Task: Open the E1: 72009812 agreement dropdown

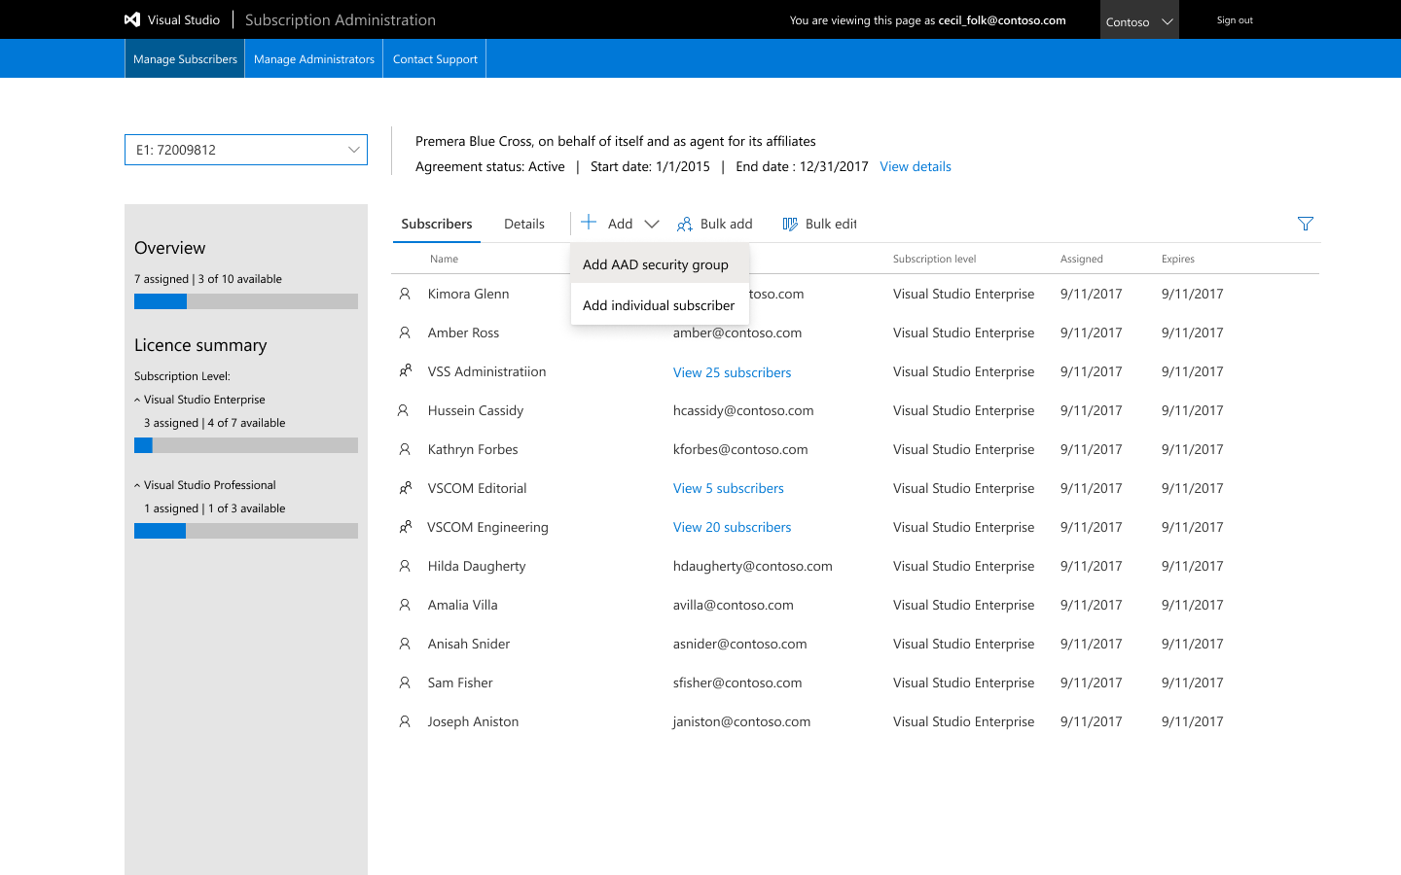Action: point(246,150)
